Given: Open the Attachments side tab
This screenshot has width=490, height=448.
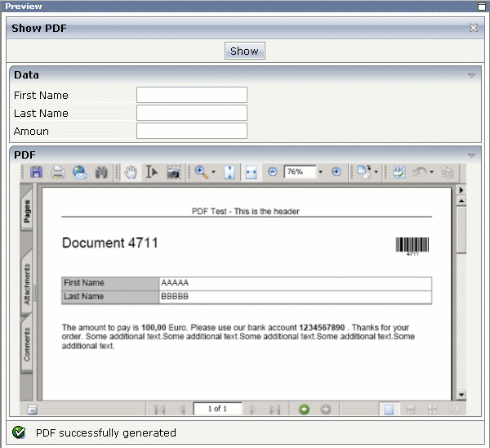Looking at the screenshot, I should coord(26,284).
